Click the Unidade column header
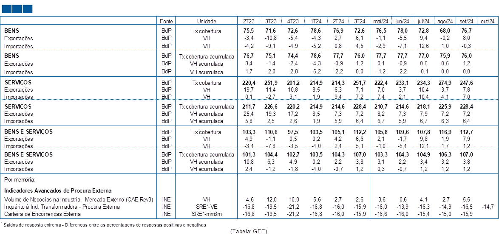Image resolution: width=499 pixels, height=235 pixels. point(207,21)
